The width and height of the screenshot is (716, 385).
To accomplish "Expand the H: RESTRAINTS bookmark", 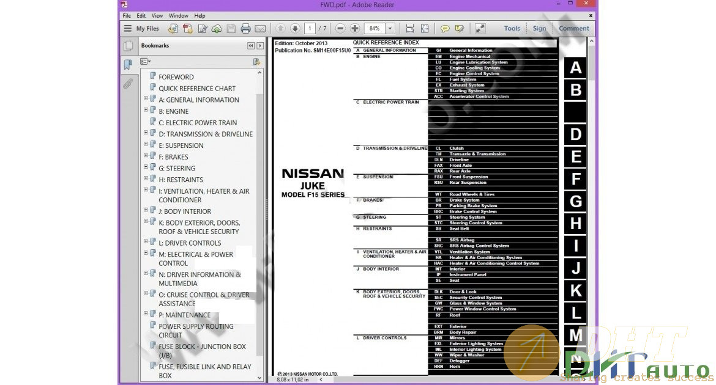I will (146, 178).
